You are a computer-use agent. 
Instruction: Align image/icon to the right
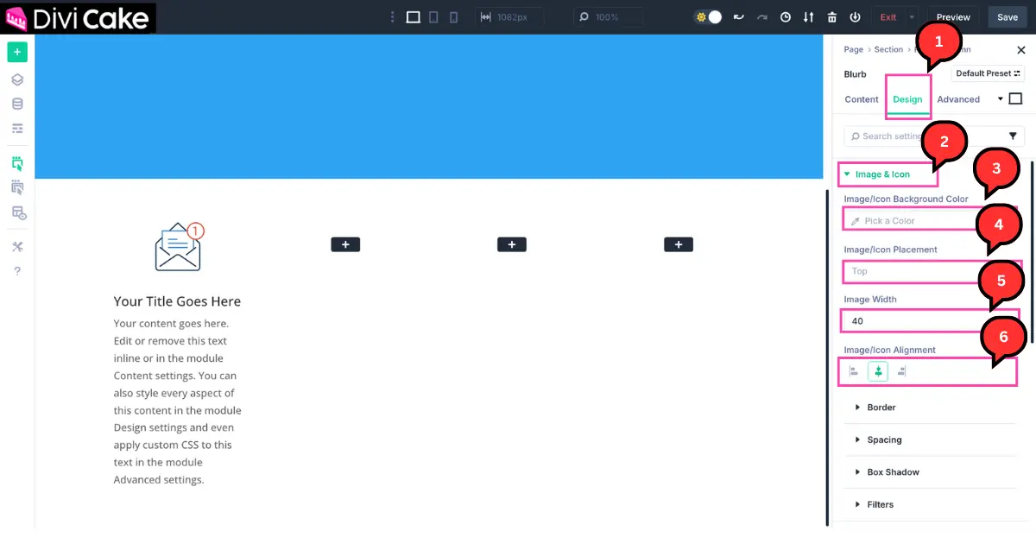point(901,371)
